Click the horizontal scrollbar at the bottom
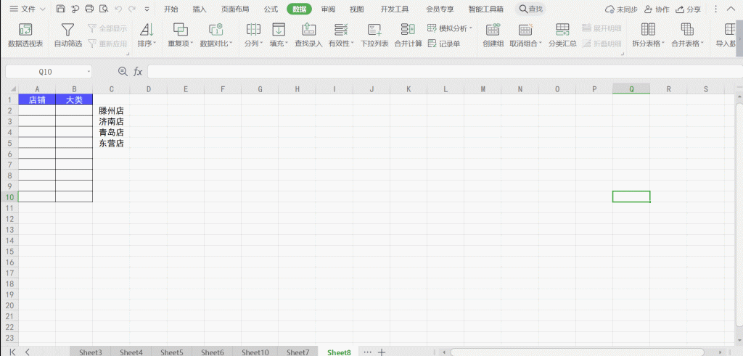Viewport: 743px width, 356px height. pos(580,352)
